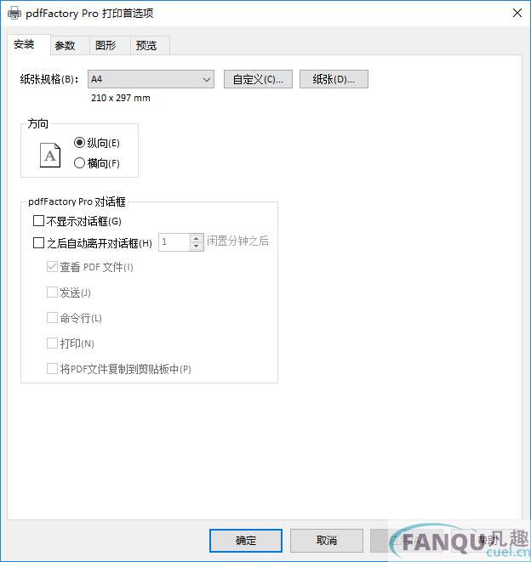Enable 不显示对话框 checkbox
This screenshot has height=562, width=531.
pyautogui.click(x=38, y=221)
